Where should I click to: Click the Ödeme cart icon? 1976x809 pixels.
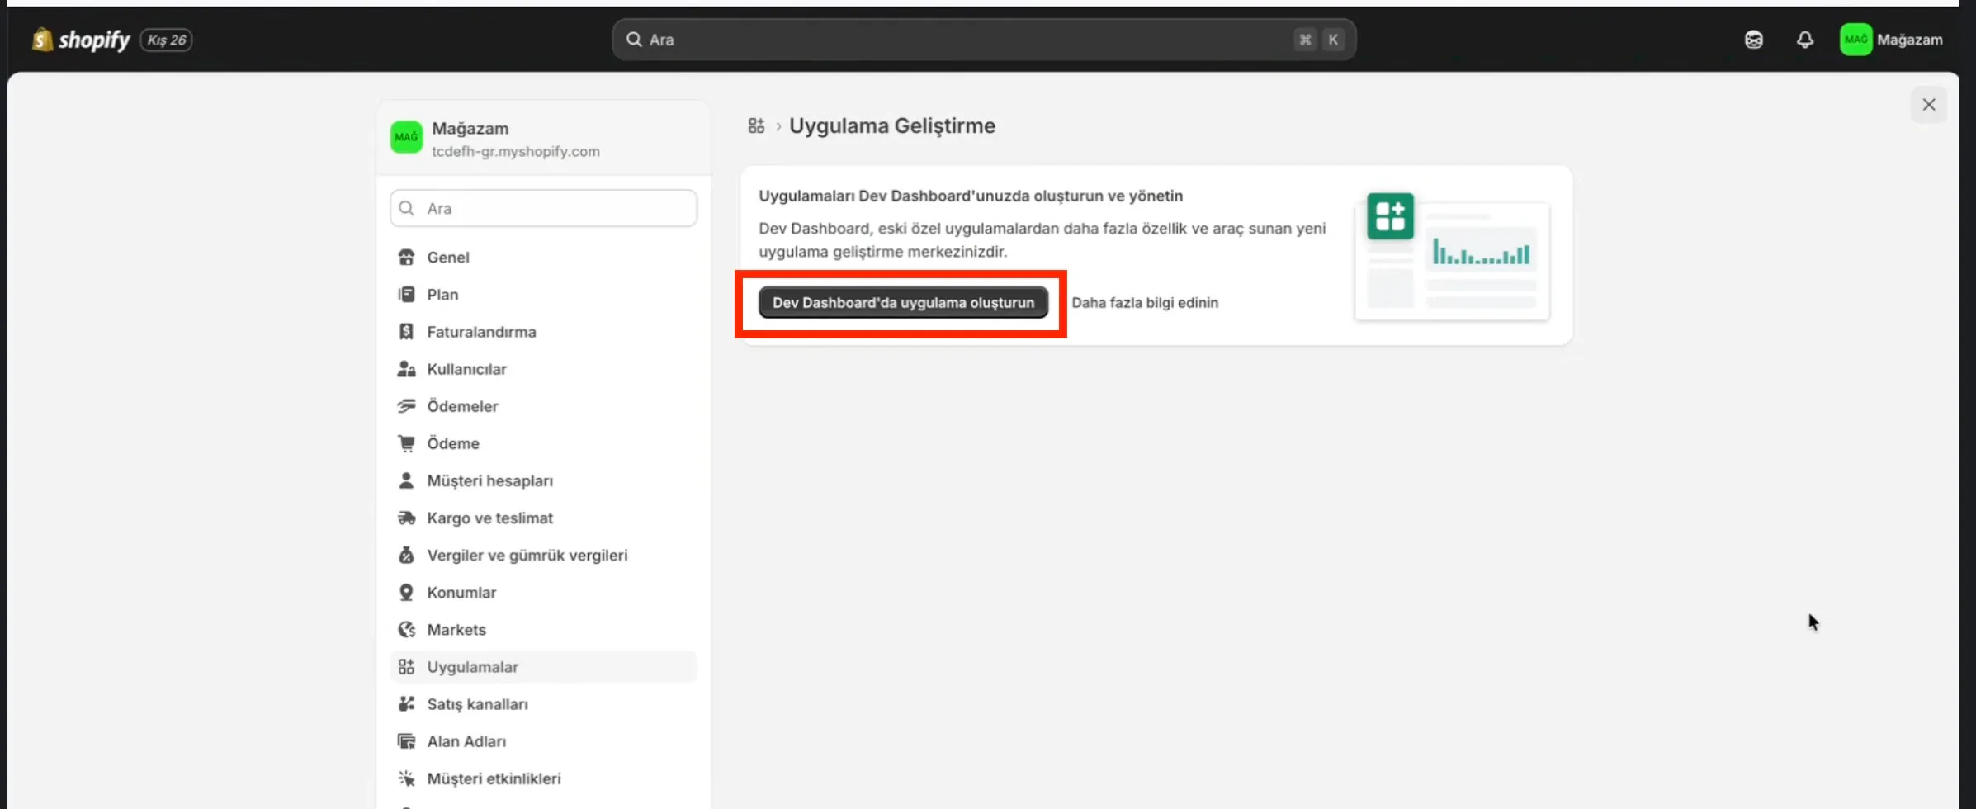(406, 443)
